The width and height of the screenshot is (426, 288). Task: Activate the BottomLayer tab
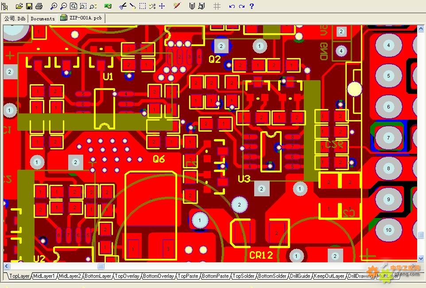click(x=98, y=276)
